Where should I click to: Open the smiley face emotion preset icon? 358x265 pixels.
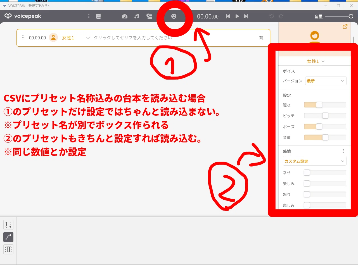pos(174,16)
